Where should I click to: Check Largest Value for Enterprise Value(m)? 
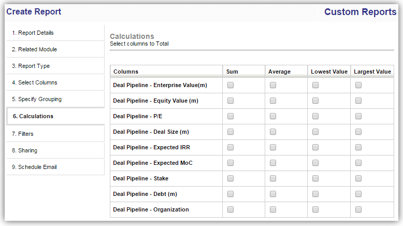pos(358,85)
